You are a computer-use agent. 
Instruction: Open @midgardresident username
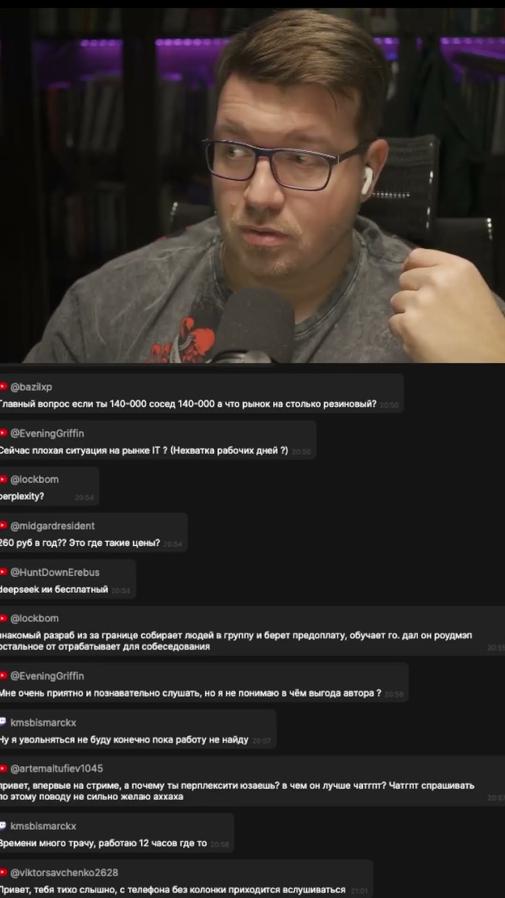coord(52,526)
